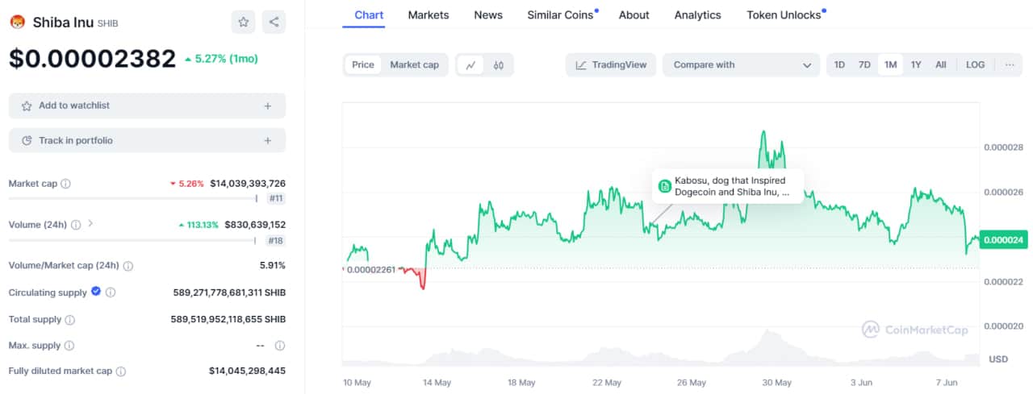The width and height of the screenshot is (1033, 394).
Task: Click the 5.27% (1mo) change label
Action: click(221, 58)
